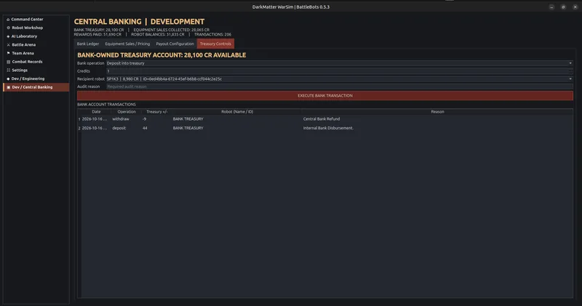Viewport: 582px width, 306px height.
Task: Click 'BANK TREASURY: 28,100 CR' header stat
Action: point(99,30)
